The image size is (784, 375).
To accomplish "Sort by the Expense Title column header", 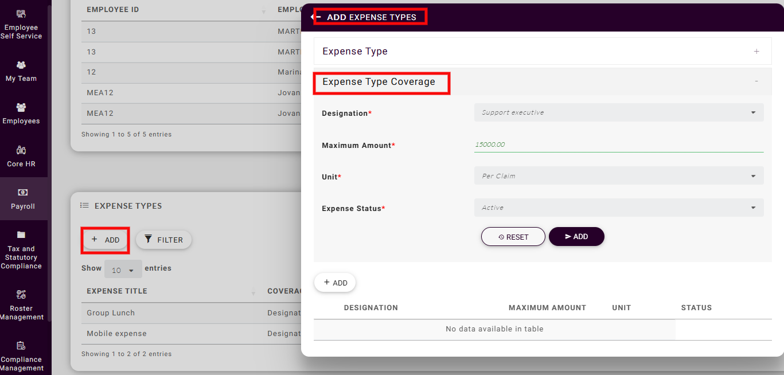I will click(x=117, y=291).
